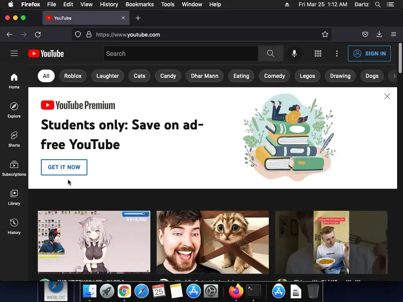The height and width of the screenshot is (302, 403).
Task: Open System Preferences from the Dock
Action: coord(211,291)
